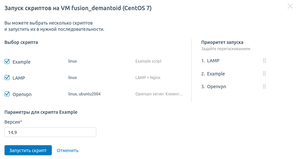Select LAMP item in launch priority list
Image resolution: width=299 pixels, height=159 pixels.
point(213,61)
